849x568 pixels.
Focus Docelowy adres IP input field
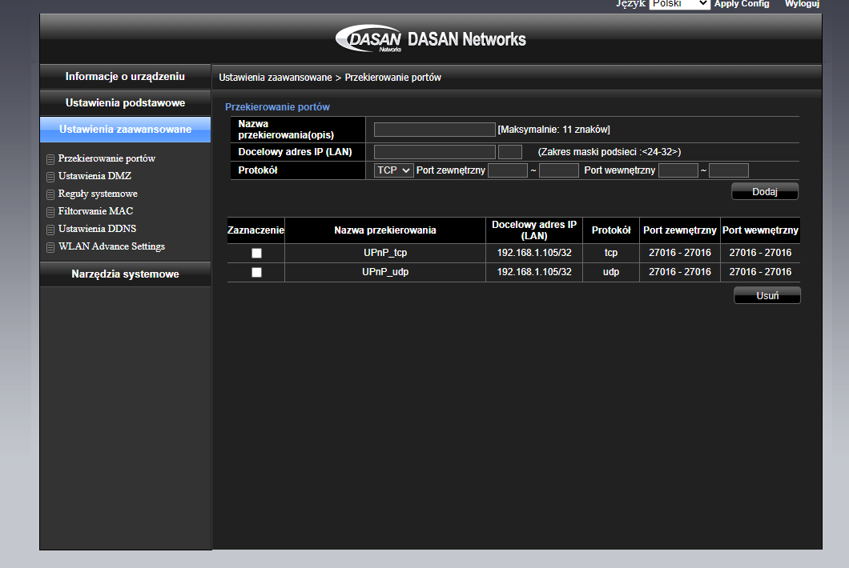click(x=435, y=152)
